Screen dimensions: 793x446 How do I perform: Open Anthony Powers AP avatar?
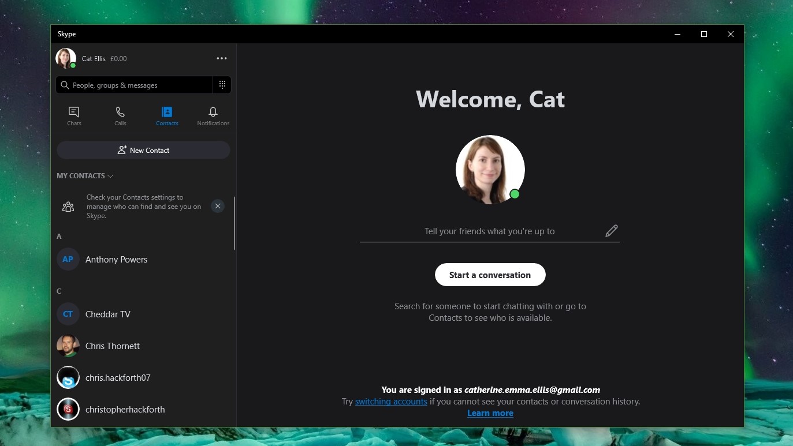click(x=68, y=260)
